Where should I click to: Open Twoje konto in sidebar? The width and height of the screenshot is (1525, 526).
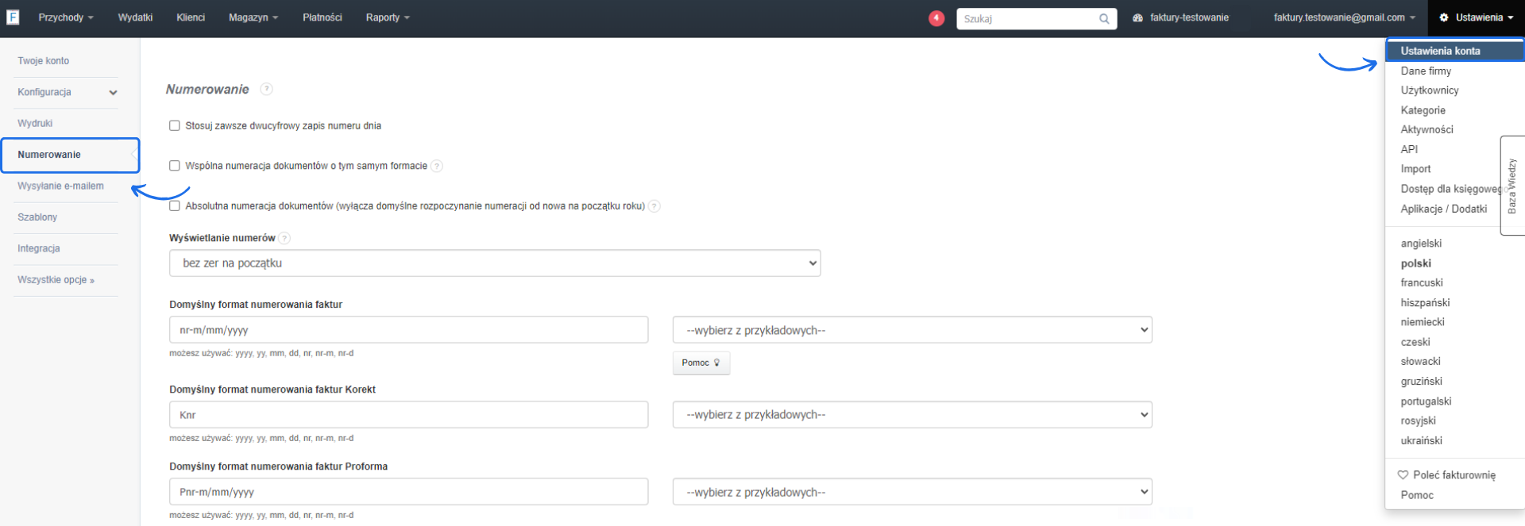[x=43, y=61]
